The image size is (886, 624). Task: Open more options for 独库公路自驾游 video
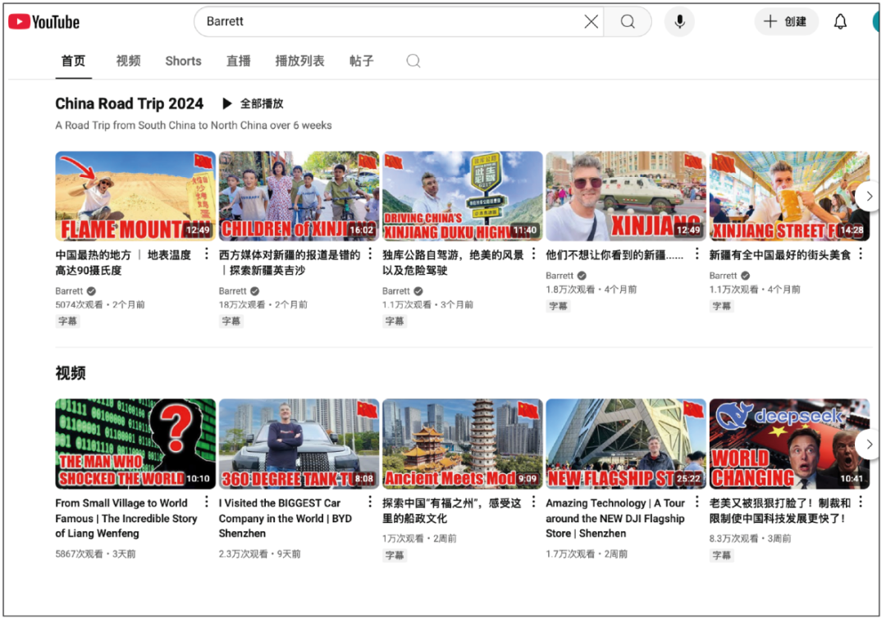coord(533,254)
